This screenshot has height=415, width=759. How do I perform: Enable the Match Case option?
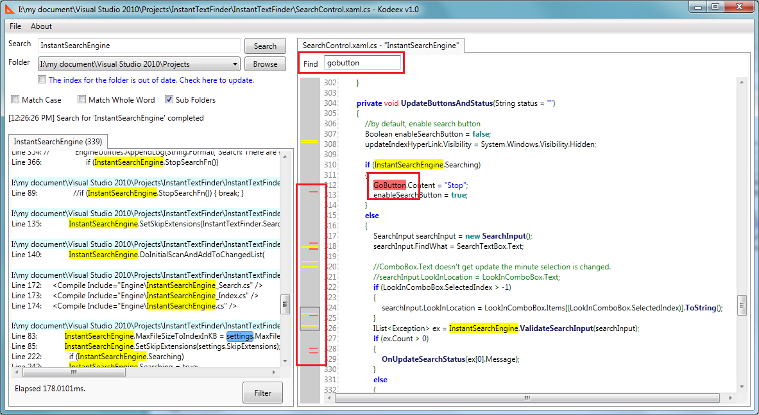pos(15,99)
